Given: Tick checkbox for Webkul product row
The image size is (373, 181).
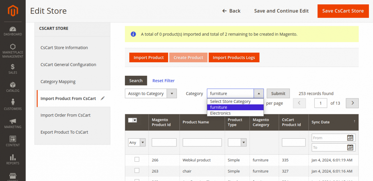Looking at the screenshot, I should pos(137,160).
